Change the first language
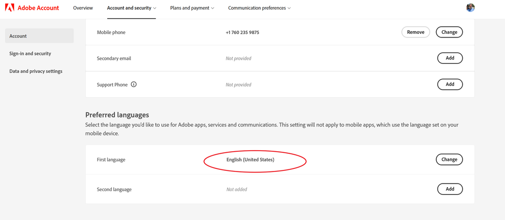 (449, 159)
